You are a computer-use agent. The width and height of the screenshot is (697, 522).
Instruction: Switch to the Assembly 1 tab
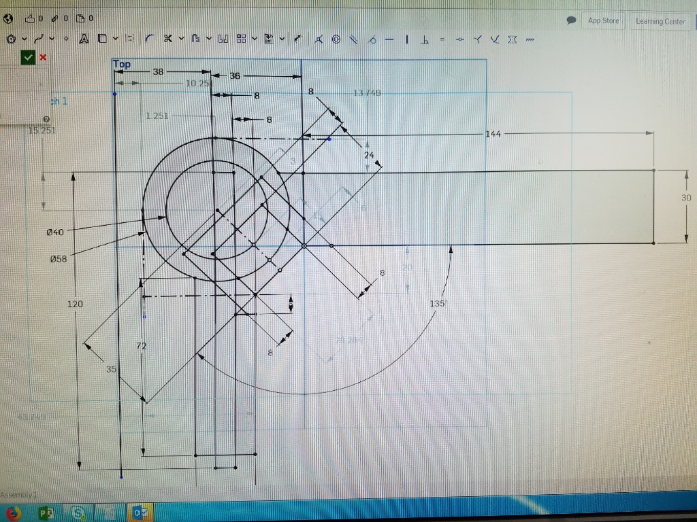coord(19,494)
